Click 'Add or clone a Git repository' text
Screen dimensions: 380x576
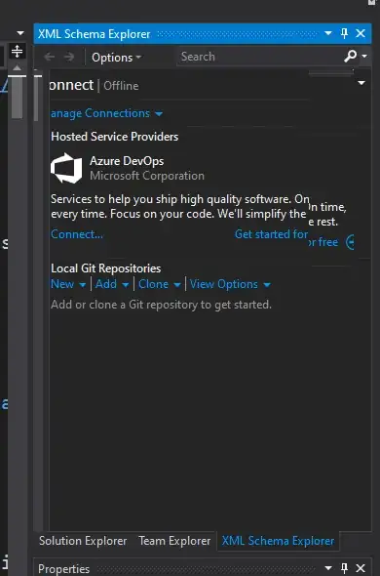coord(161,305)
